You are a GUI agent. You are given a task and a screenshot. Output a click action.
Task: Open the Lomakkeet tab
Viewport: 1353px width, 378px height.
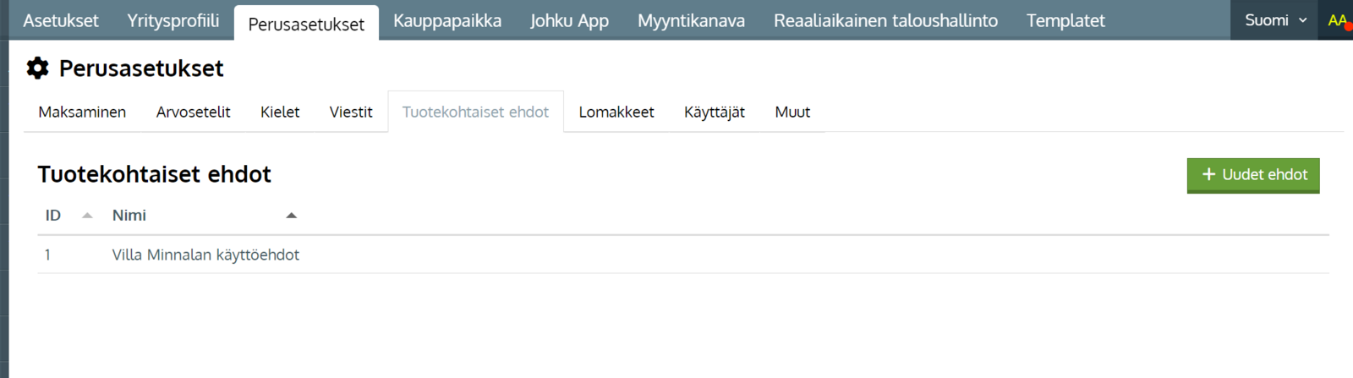616,112
